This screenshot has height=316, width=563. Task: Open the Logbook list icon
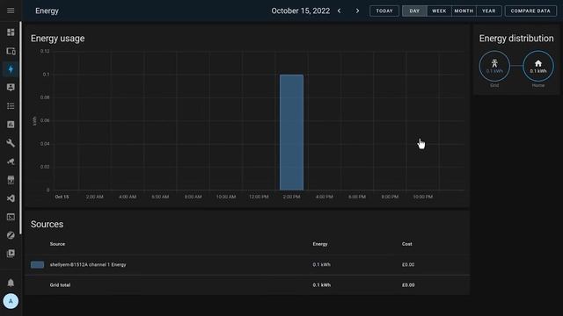coord(11,106)
